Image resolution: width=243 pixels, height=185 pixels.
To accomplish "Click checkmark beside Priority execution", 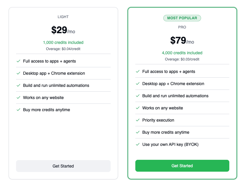I will pos(137,120).
